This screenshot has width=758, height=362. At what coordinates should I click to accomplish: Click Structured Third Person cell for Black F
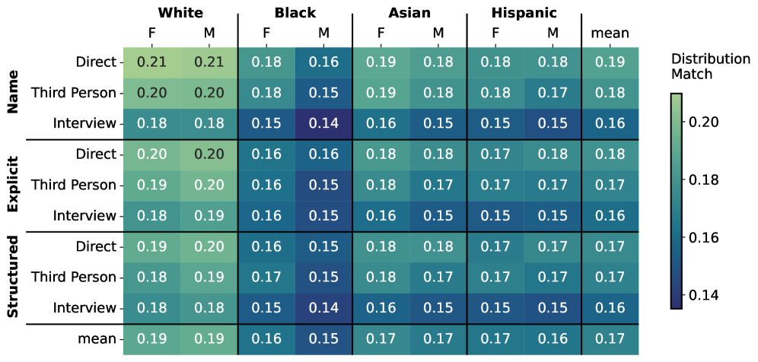click(266, 277)
